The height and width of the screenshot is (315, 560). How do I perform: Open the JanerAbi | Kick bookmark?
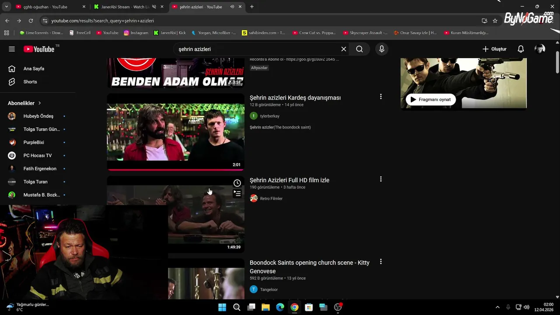[170, 33]
